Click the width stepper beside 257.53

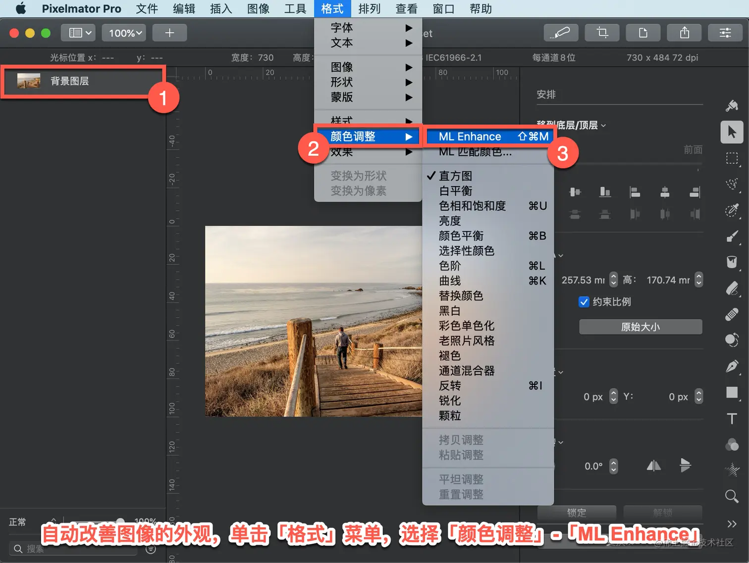tap(613, 280)
